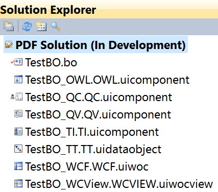Click the Refresh toolbar icon
This screenshot has width=218, height=192.
[x=27, y=27]
